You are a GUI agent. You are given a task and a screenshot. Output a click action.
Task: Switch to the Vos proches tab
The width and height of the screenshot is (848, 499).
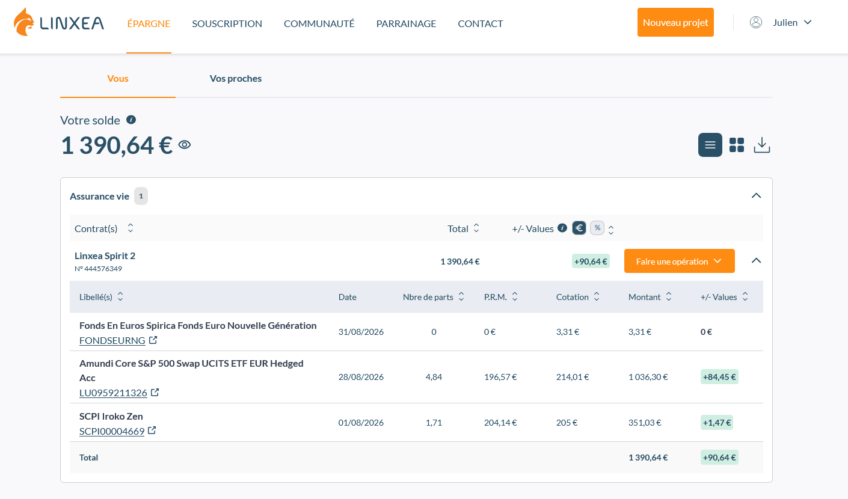236,79
